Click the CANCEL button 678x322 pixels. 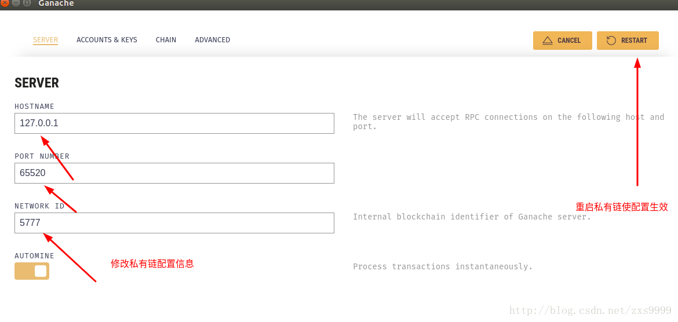coord(562,41)
